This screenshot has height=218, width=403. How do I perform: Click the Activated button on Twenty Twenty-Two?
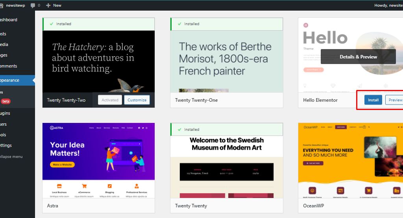110,100
